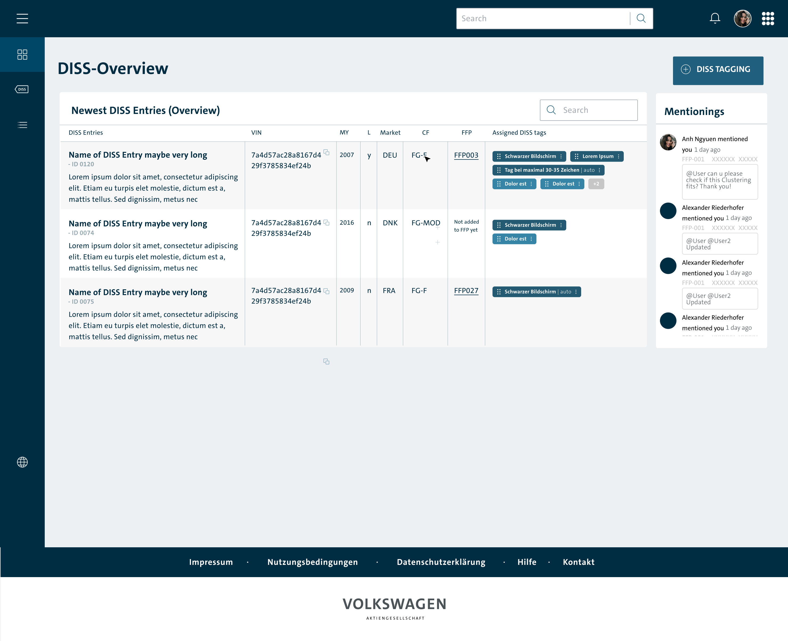Click the top search magnifier button
This screenshot has width=788, height=641.
[641, 18]
